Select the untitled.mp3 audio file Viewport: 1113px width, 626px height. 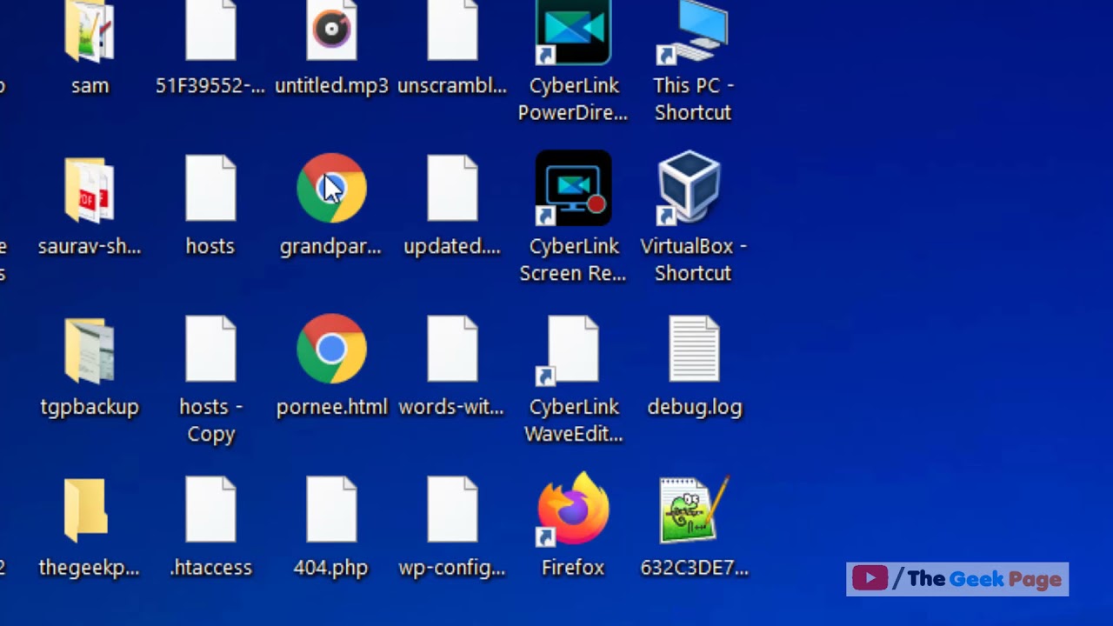(x=331, y=31)
